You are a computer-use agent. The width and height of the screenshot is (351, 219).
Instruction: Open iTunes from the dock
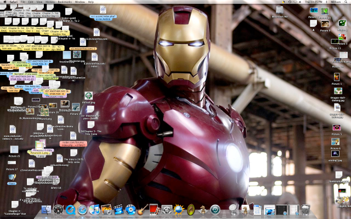coord(94,210)
